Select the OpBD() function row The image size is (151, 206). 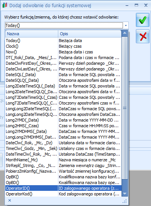(x=64, y=183)
